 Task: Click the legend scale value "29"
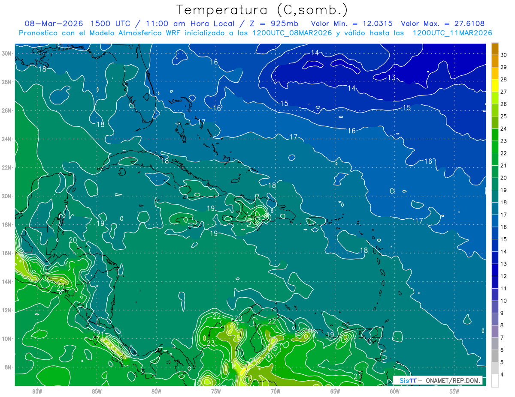(x=504, y=67)
